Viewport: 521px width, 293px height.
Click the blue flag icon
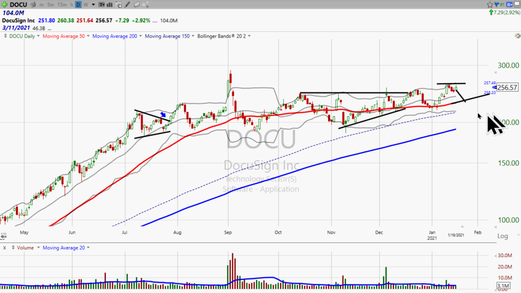pos(497,4)
